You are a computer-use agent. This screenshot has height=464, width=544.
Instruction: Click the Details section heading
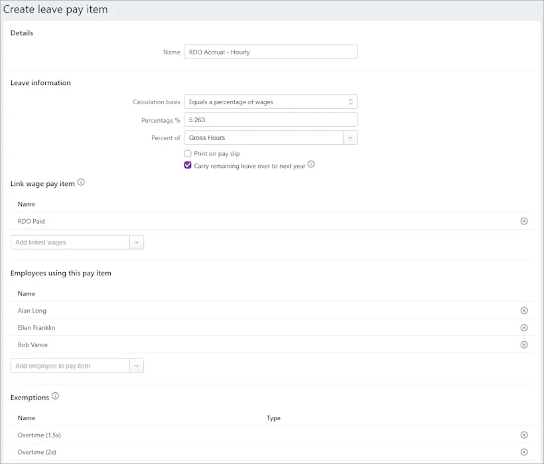tap(22, 33)
